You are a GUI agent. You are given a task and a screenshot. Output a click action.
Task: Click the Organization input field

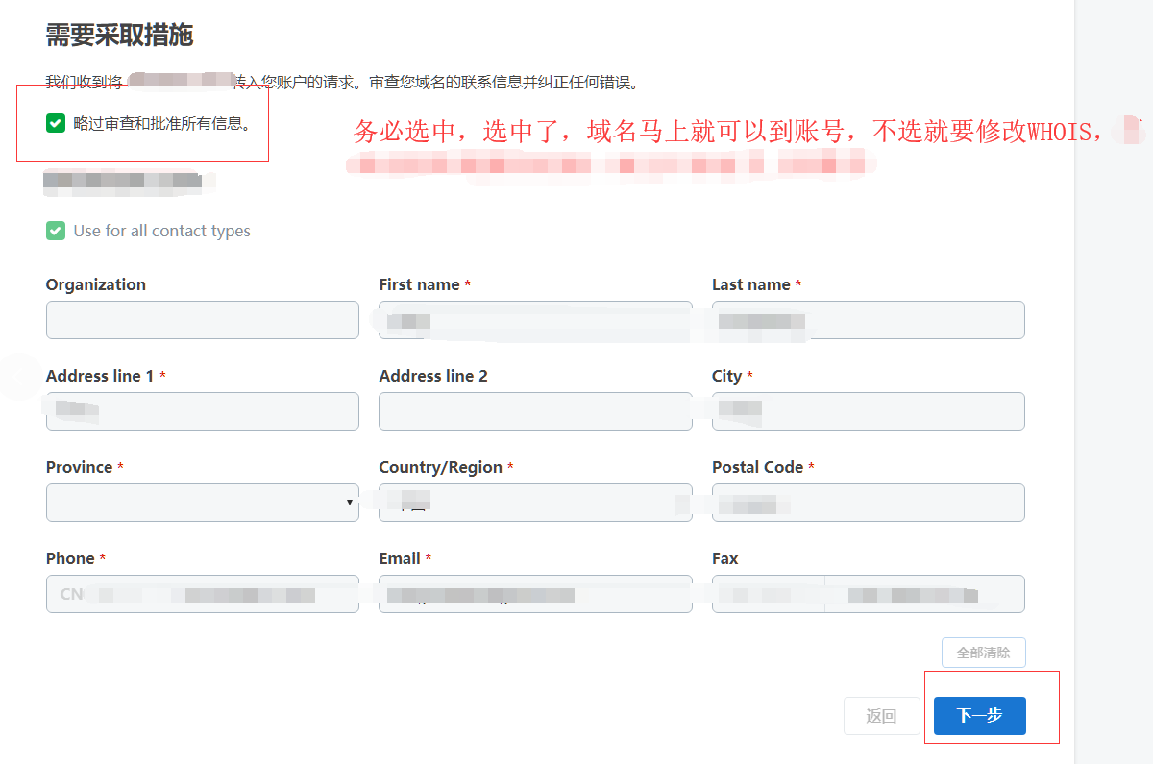tap(202, 320)
